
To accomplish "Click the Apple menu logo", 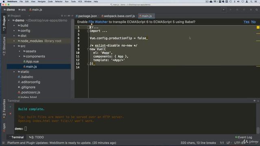I will point(4,2).
